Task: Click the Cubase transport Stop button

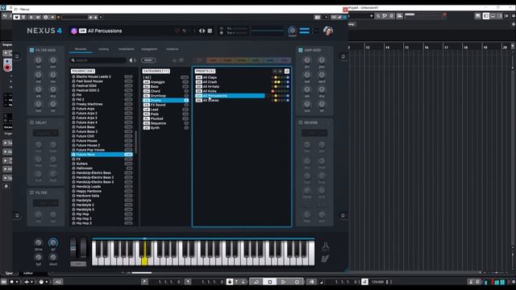Action: 270,282
